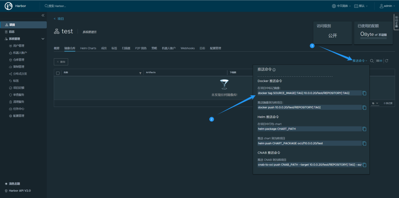The width and height of the screenshot is (399, 198).
Task: Open the name column filter icon
Action: click(140, 73)
